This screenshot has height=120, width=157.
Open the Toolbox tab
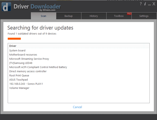point(119,16)
